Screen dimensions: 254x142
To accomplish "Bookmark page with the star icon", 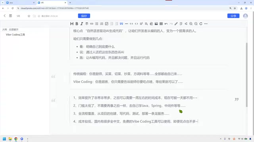I will 235,8.
